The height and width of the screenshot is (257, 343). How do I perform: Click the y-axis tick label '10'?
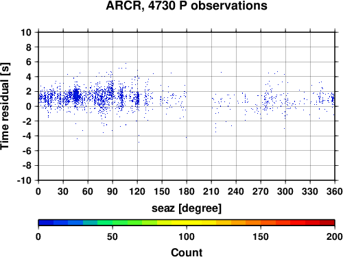point(26,32)
